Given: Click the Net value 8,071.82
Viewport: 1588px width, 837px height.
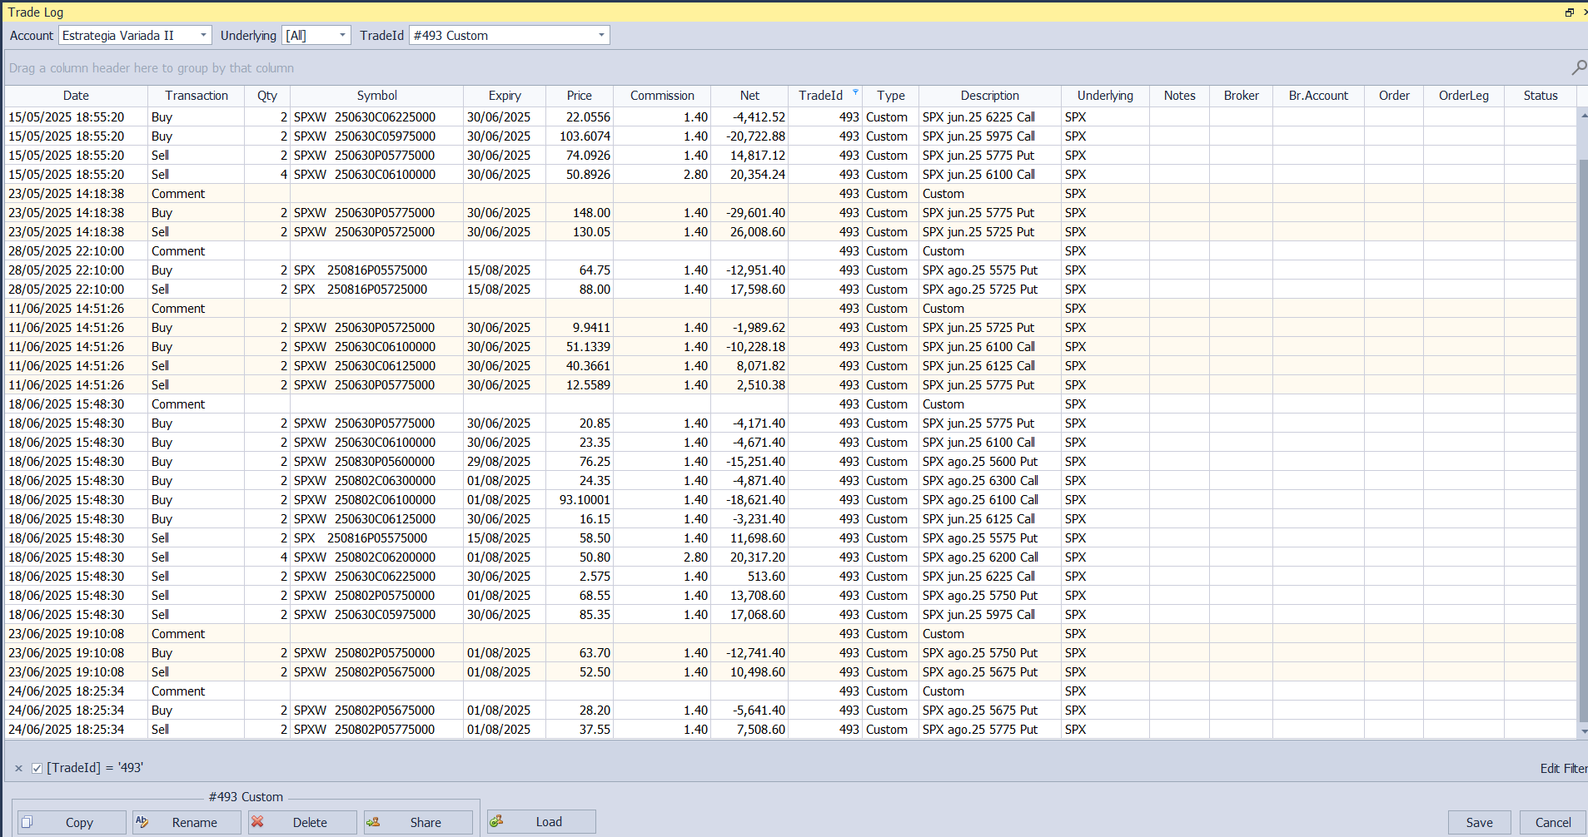Looking at the screenshot, I should 749,366.
